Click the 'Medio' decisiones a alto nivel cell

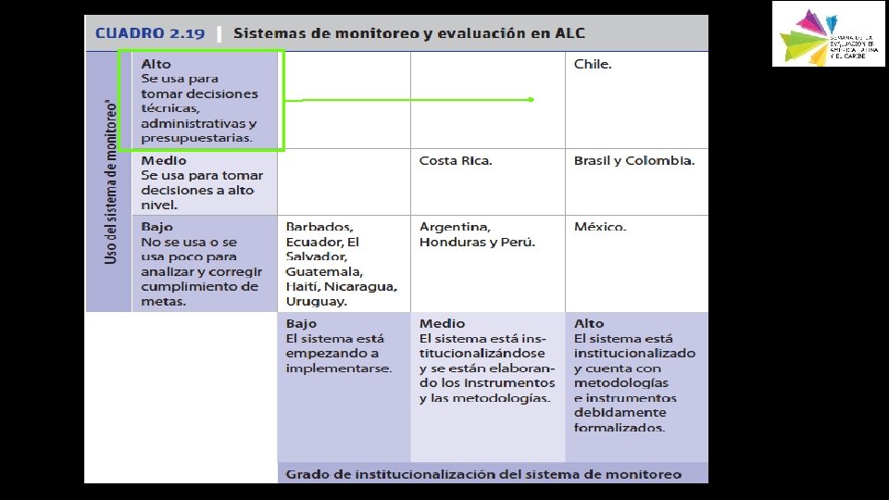205,182
